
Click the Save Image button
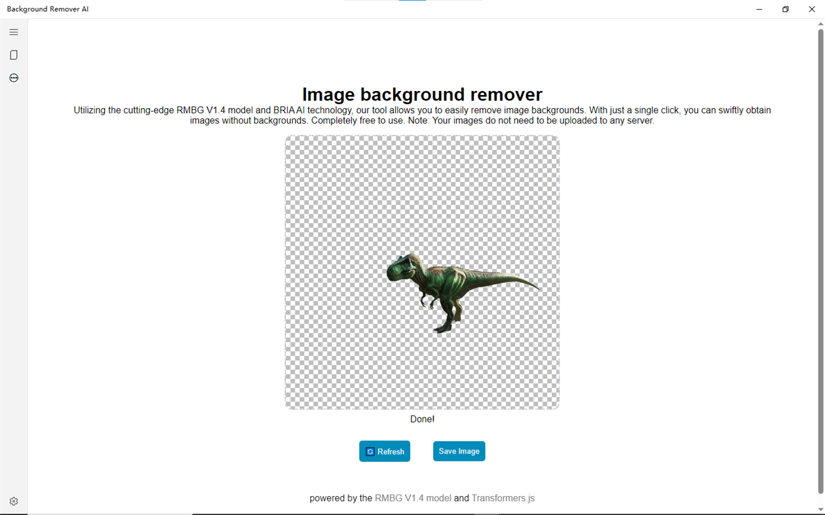click(459, 451)
